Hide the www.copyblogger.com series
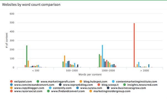Screen dimensions: 167x99 [x=27, y=88]
